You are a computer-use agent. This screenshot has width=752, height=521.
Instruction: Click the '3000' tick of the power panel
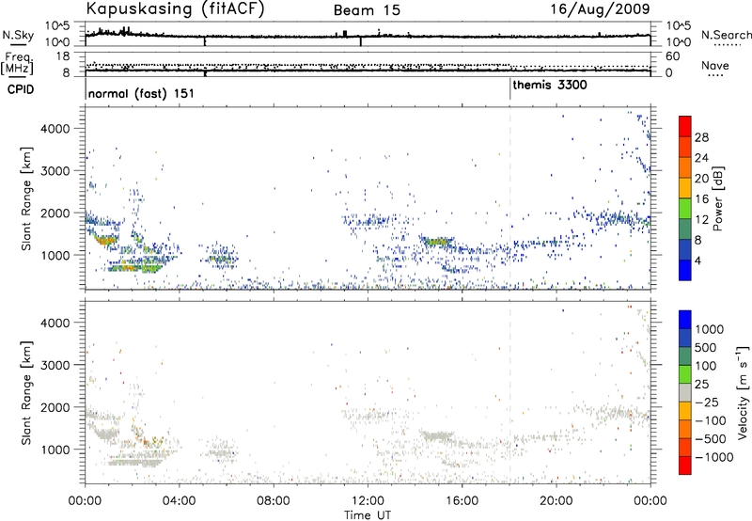coord(55,171)
